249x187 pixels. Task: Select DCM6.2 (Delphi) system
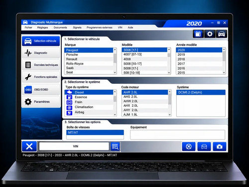[x=201, y=92]
